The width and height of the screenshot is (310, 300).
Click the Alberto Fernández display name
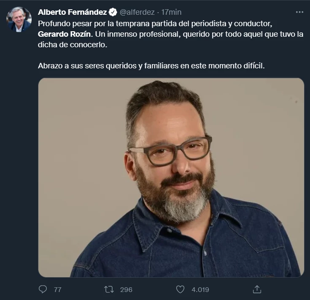coord(72,12)
